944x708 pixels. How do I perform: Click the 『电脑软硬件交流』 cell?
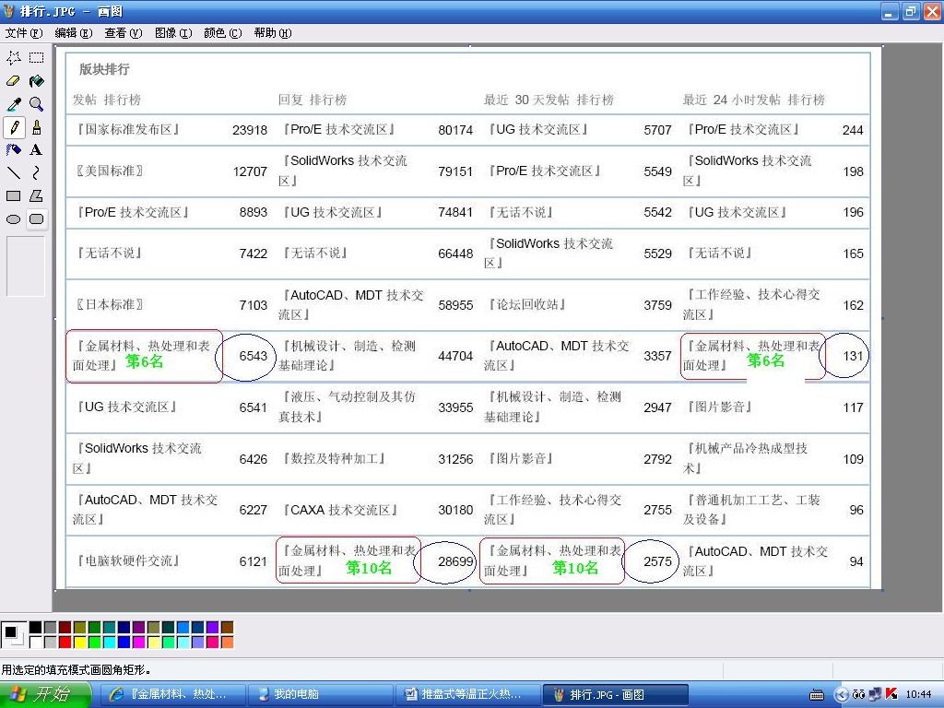click(x=127, y=561)
